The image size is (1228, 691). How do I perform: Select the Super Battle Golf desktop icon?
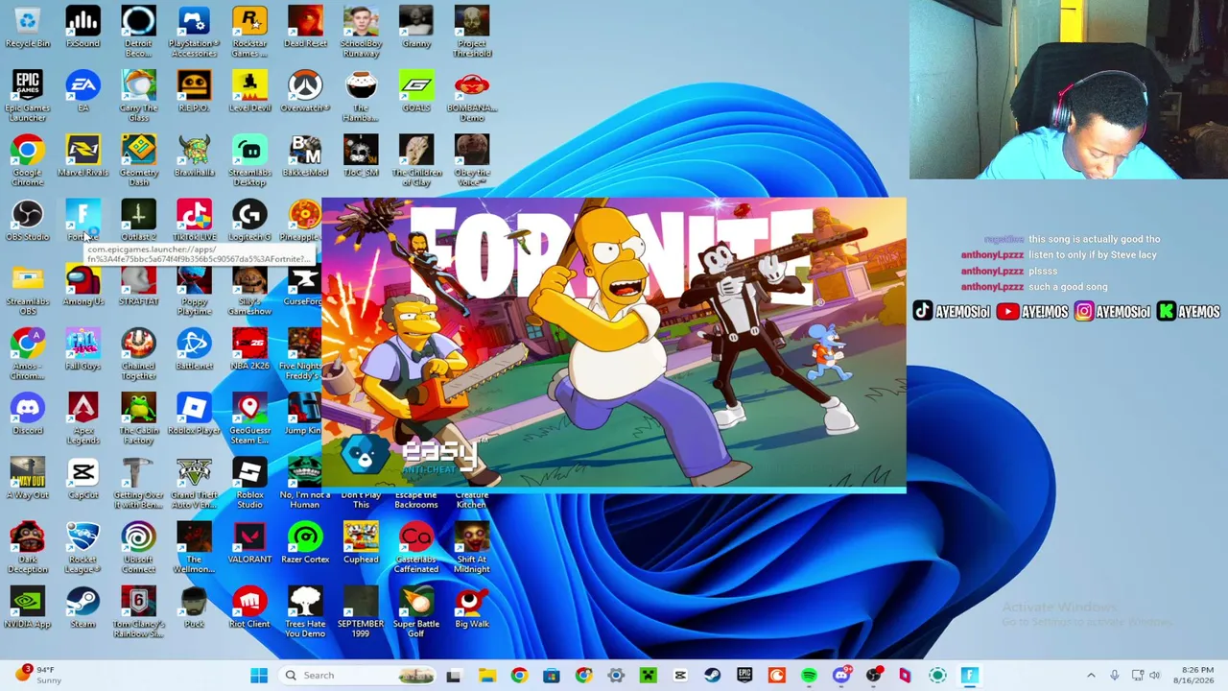pyautogui.click(x=415, y=612)
